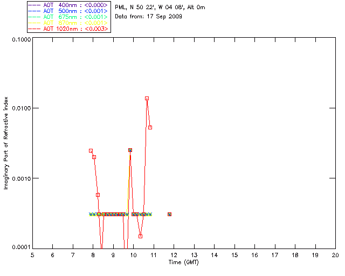Click the x-axis tick label 13
Screen dimensions: 345x276
pyautogui.click(x=194, y=255)
